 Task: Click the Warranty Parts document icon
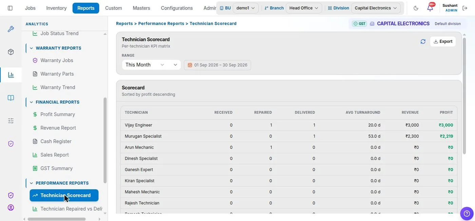pos(35,74)
